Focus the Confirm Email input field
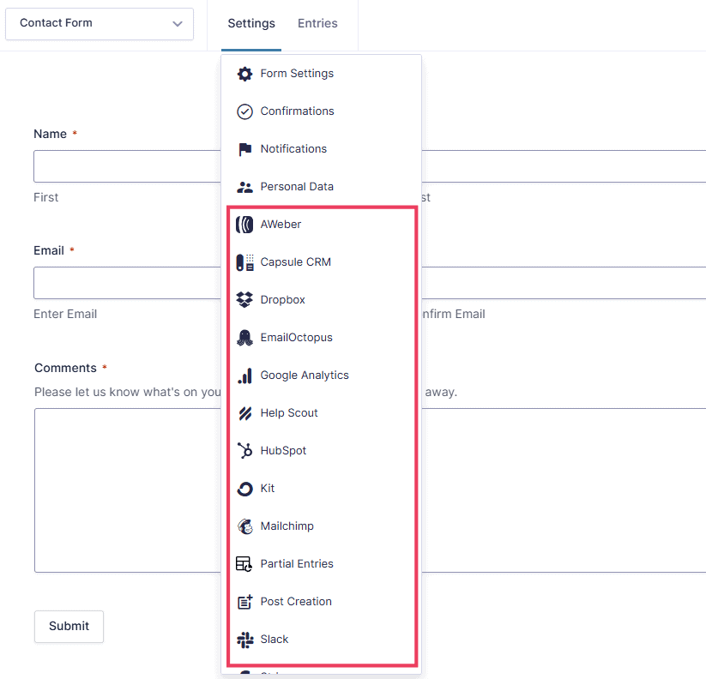 [564, 283]
